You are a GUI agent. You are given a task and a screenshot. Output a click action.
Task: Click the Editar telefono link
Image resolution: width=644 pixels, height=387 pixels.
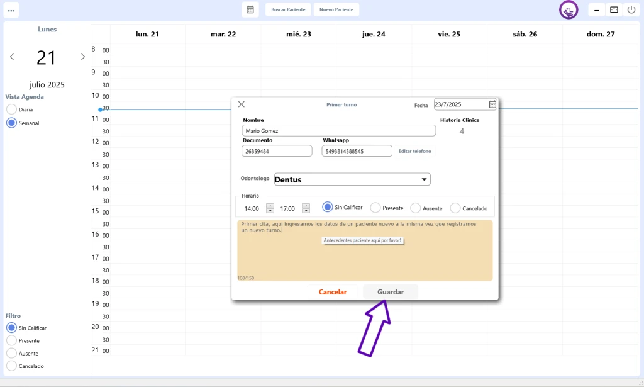click(414, 151)
